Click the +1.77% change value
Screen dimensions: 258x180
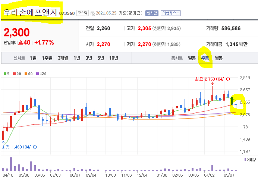(44, 43)
